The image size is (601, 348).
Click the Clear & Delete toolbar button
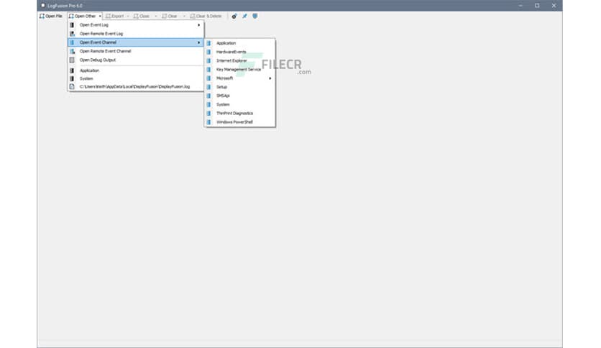click(x=206, y=16)
